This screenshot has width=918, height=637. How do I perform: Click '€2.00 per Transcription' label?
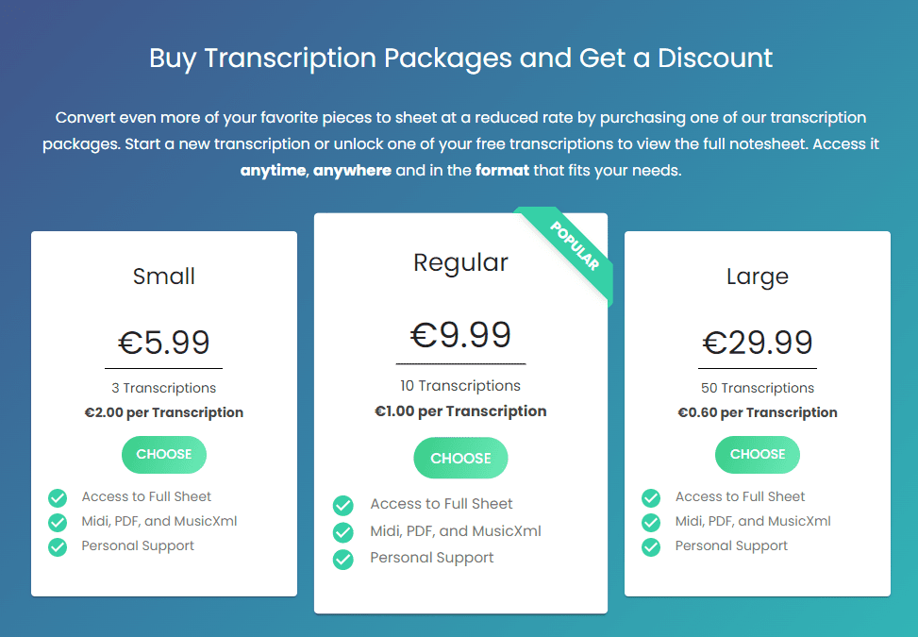pyautogui.click(x=164, y=412)
